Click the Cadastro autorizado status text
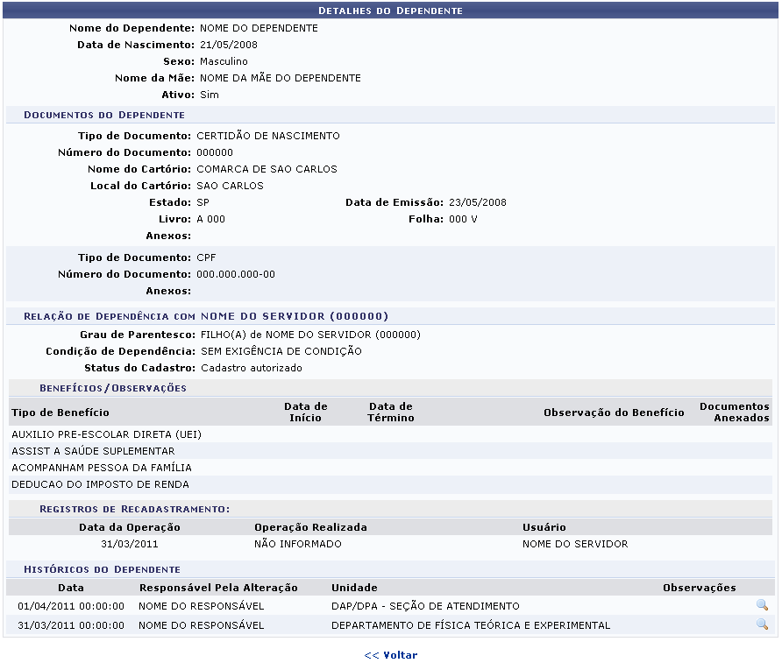This screenshot has height=670, width=782. pyautogui.click(x=251, y=368)
